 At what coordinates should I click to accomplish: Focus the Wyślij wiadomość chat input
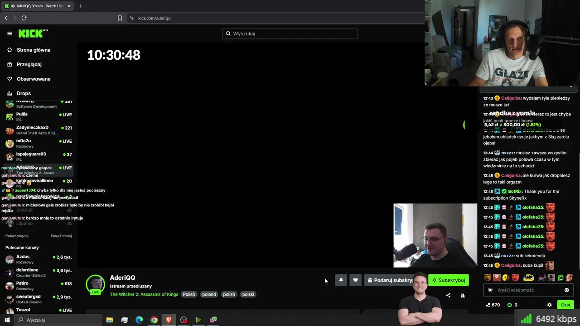[528, 290]
